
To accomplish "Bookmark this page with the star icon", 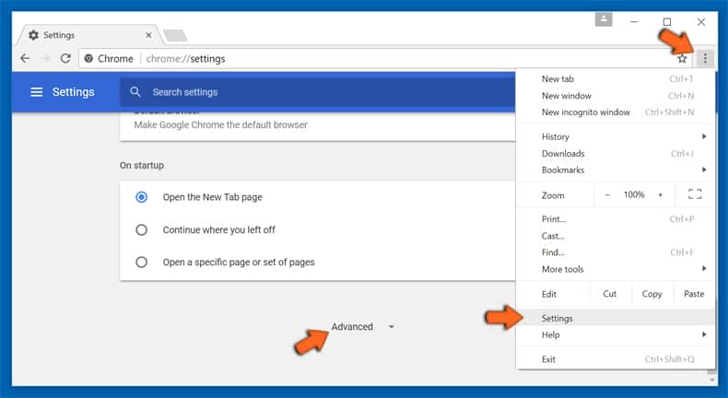I will click(682, 59).
